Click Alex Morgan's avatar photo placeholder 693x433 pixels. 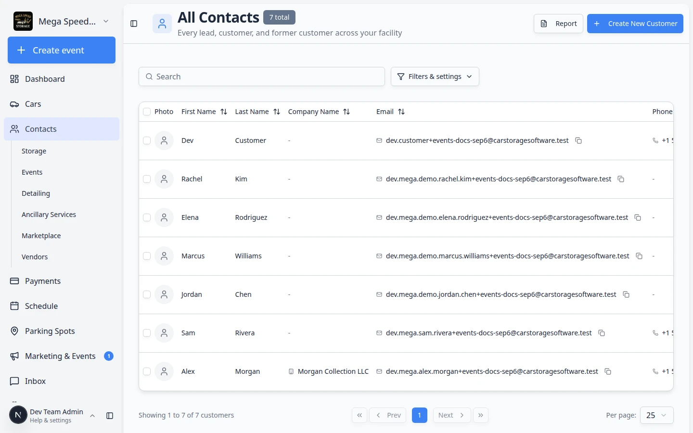[164, 371]
